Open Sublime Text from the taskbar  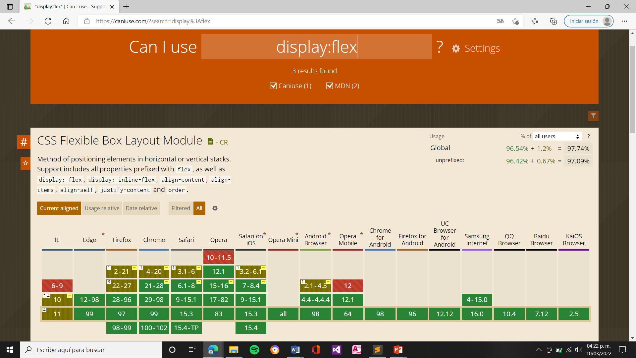click(x=377, y=350)
